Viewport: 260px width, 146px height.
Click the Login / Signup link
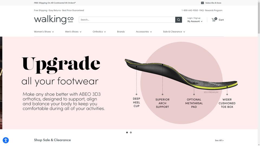pos(194,18)
